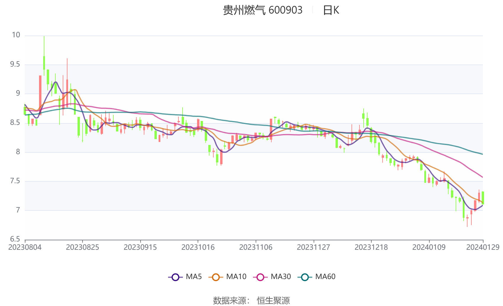Click the y-axis label 7
Image resolution: width=503 pixels, height=306 pixels.
click(18, 210)
